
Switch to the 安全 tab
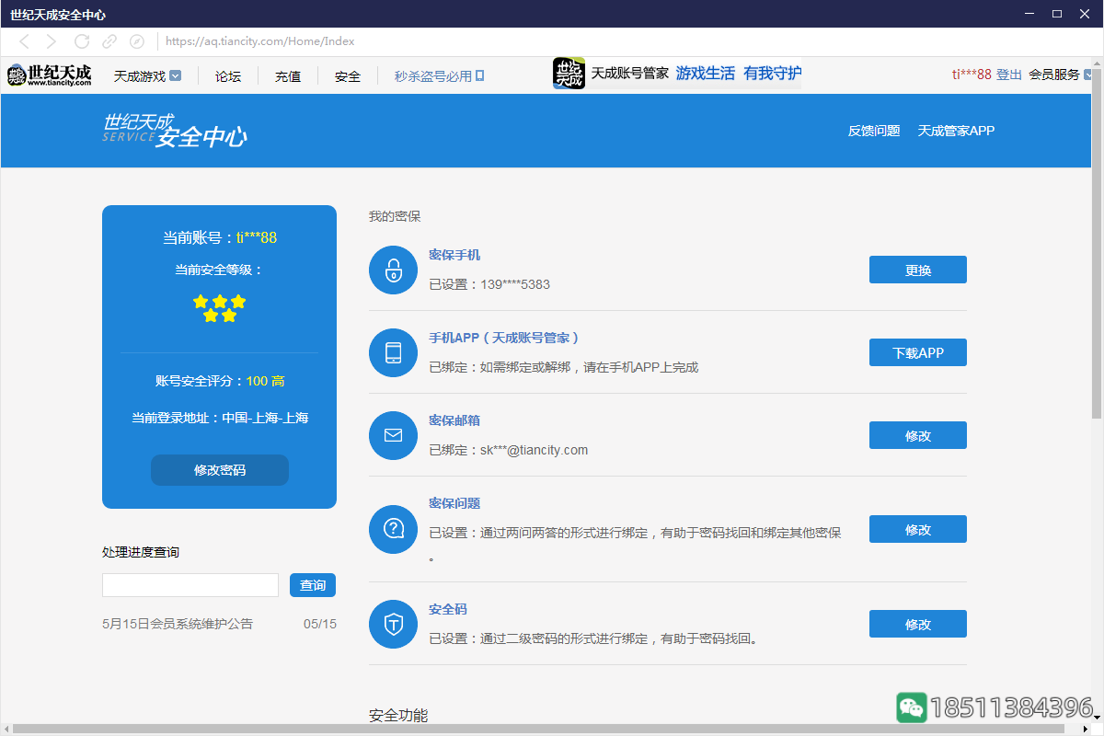[x=347, y=76]
